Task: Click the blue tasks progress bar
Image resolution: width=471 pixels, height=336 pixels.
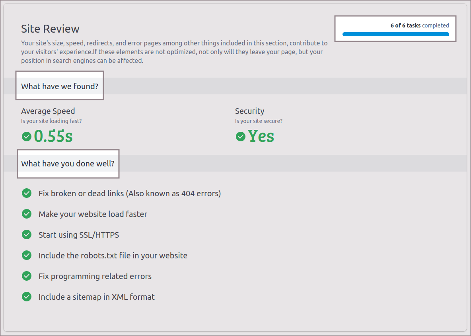Action: coord(395,35)
